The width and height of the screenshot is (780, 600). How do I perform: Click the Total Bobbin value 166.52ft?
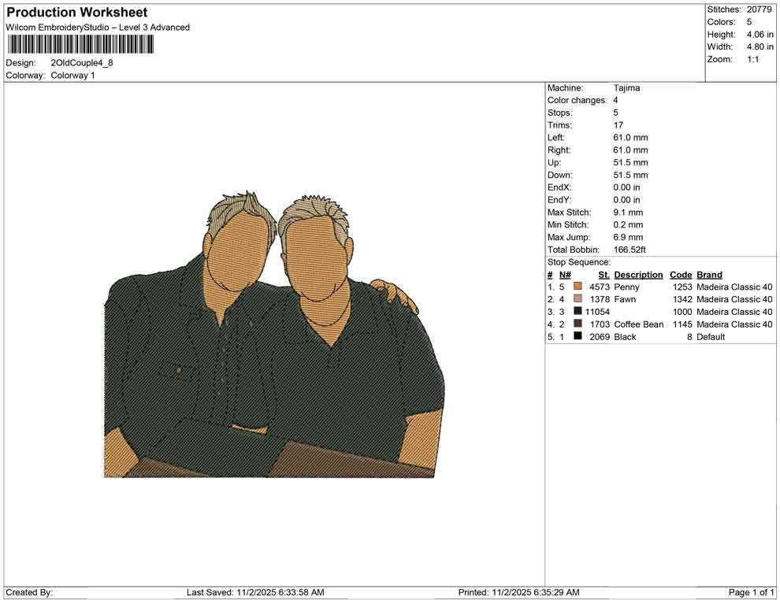click(630, 250)
